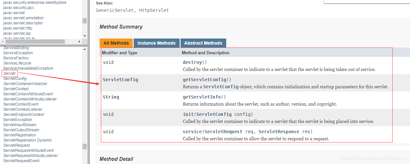
Task: Open ServletInputStream class entry
Action: pyautogui.click(x=20, y=125)
